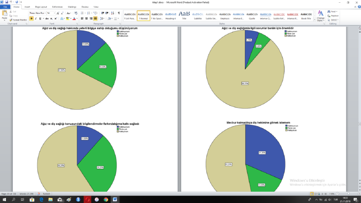Click the Decrease Indent icon

click(x=102, y=13)
